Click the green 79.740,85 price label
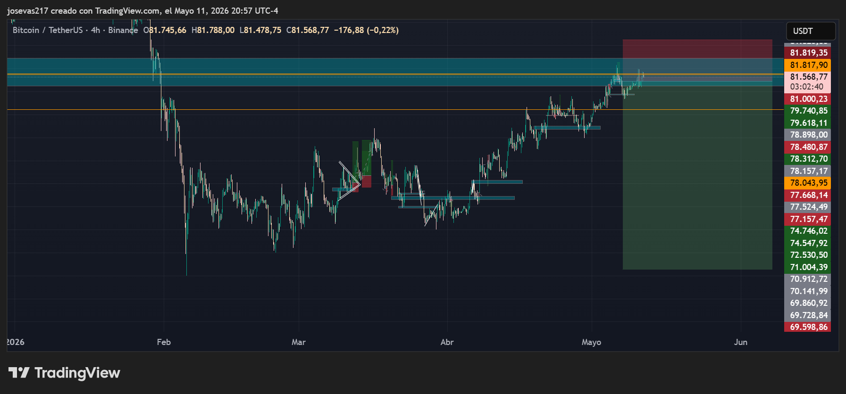The width and height of the screenshot is (846, 394). [x=807, y=111]
